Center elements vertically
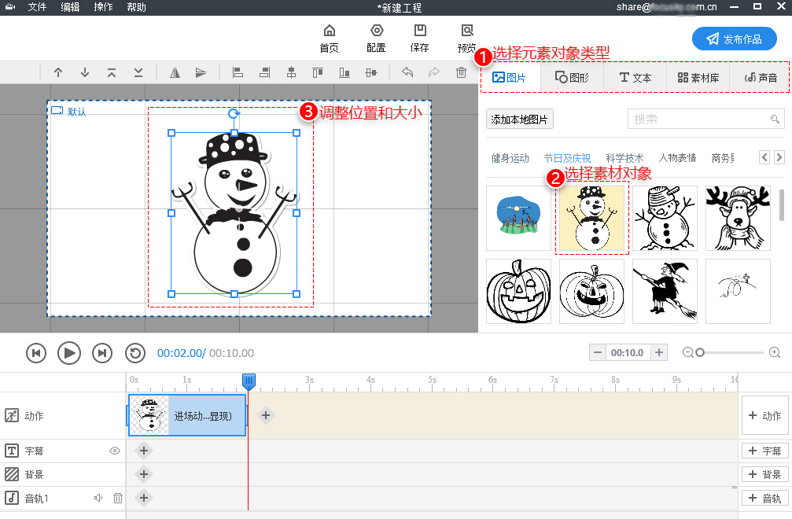This screenshot has width=792, height=519. (371, 72)
